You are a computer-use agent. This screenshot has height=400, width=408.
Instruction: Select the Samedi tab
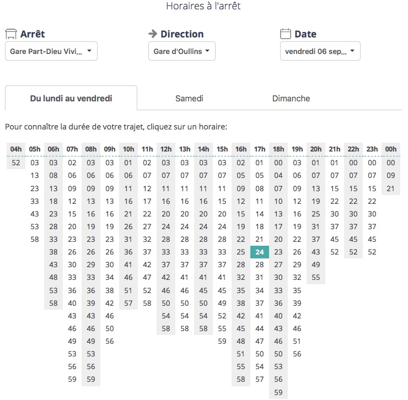189,99
